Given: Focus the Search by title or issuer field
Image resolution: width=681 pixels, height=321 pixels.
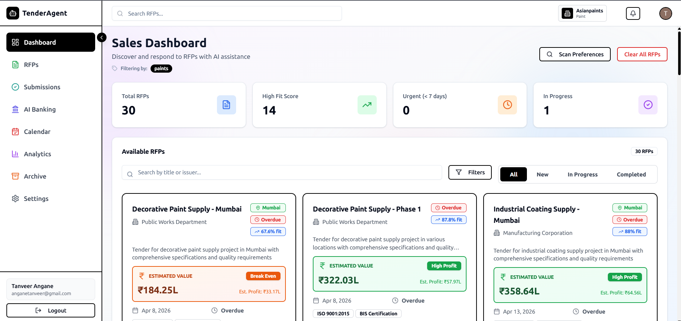Looking at the screenshot, I should click(282, 173).
